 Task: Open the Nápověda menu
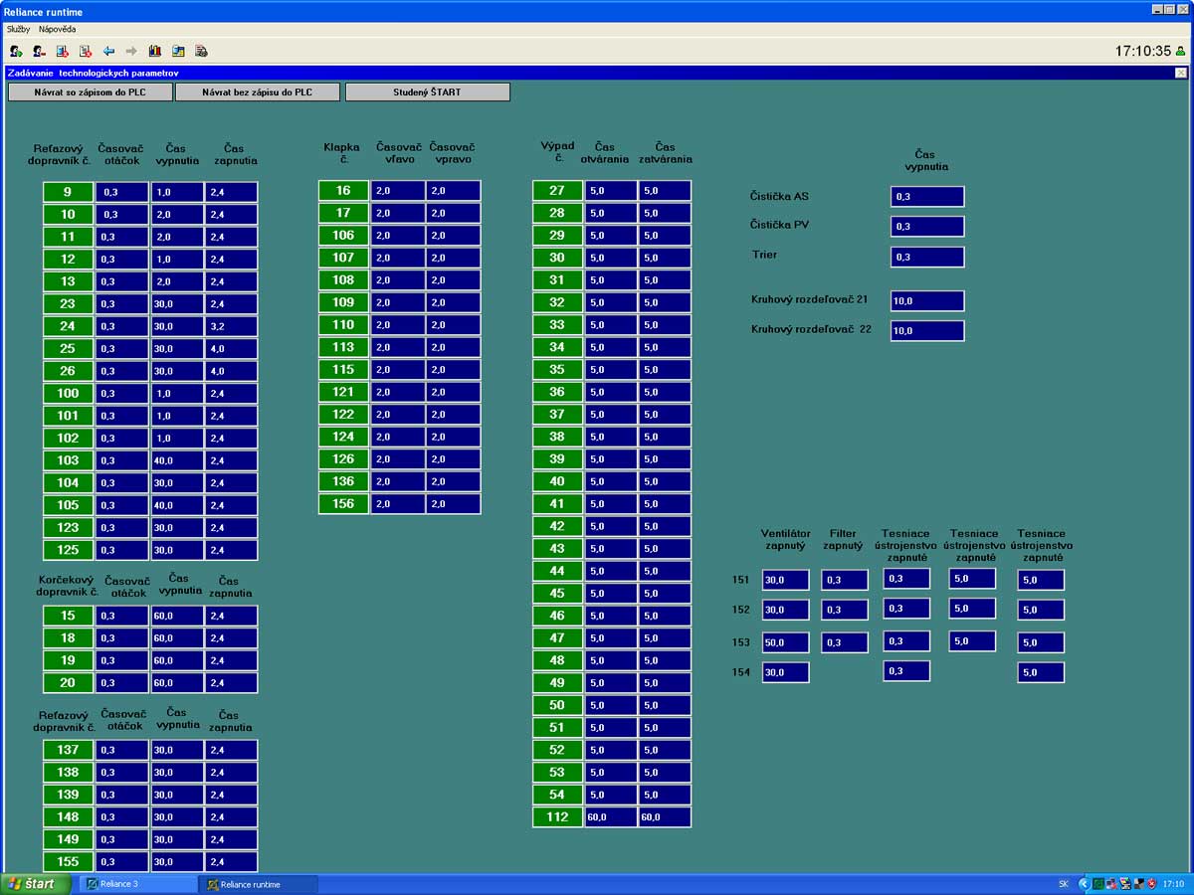57,29
